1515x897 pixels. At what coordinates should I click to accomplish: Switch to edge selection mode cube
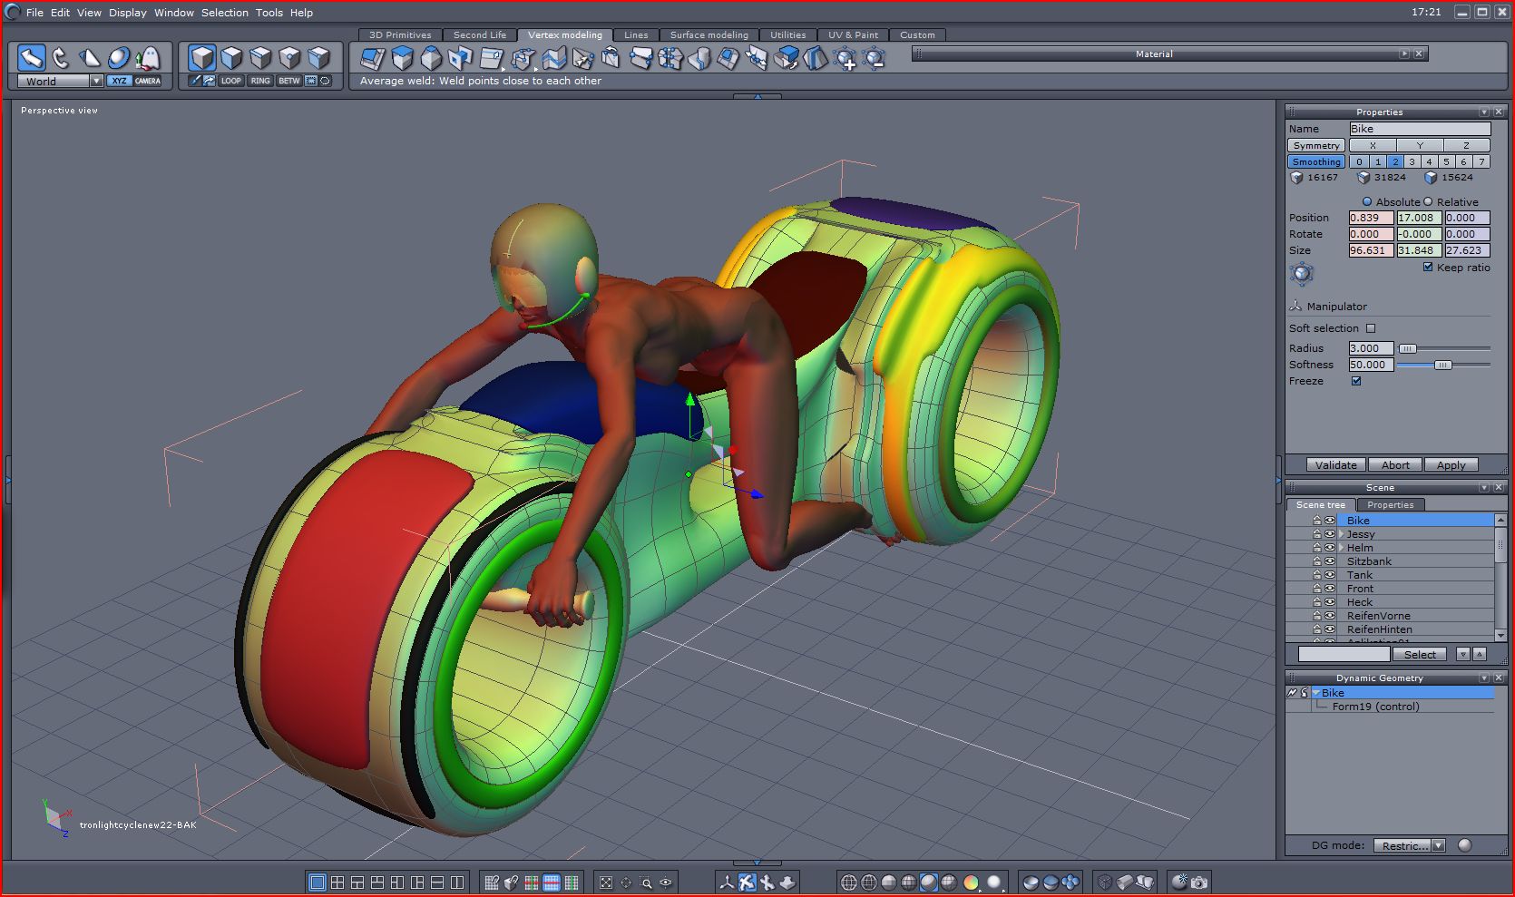(x=260, y=58)
